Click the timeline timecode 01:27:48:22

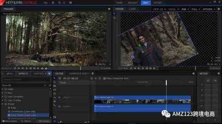click(70, 78)
